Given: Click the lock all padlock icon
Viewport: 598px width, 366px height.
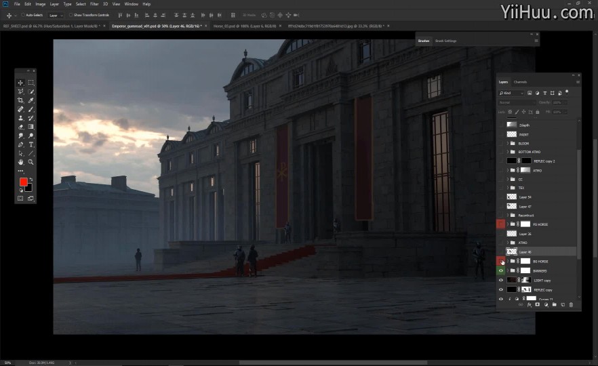Looking at the screenshot, I should (x=538, y=112).
